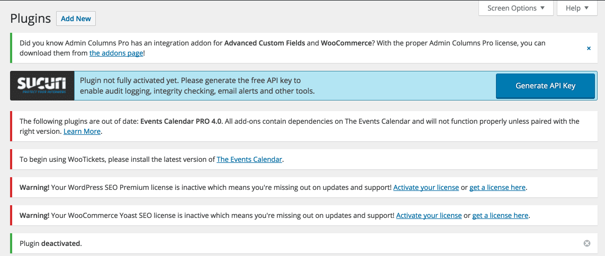Get a WordPress SEO Premium license here
The image size is (605, 256).
(x=498, y=187)
